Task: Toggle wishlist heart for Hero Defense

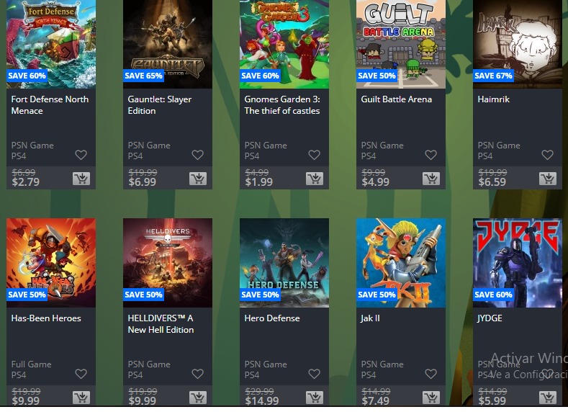Action: click(x=314, y=374)
